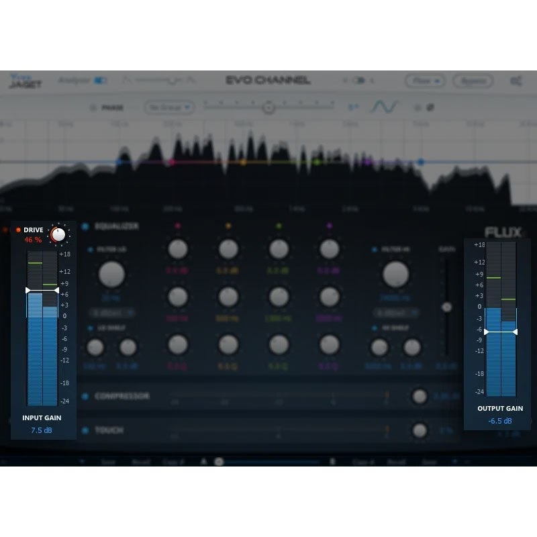The image size is (537, 537).
Task: Toggle the Compressor section power button
Action: click(x=85, y=396)
